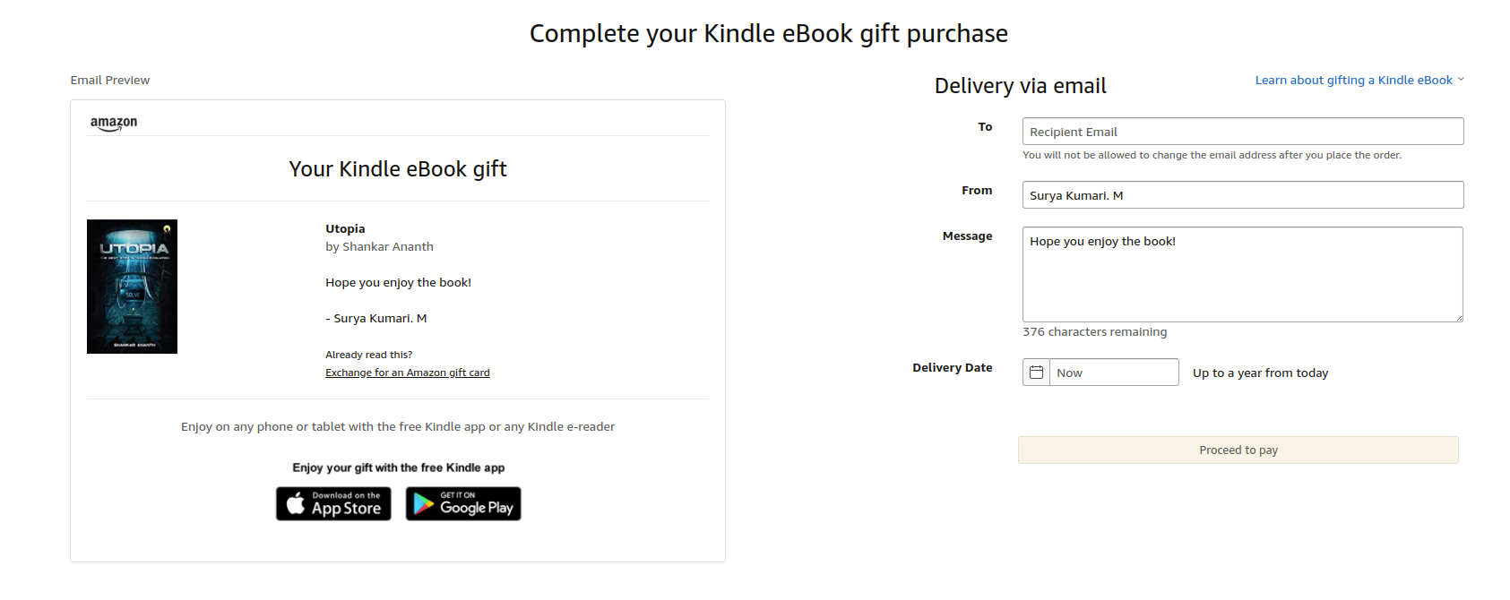Open the Download on the App Store badge

coord(333,504)
